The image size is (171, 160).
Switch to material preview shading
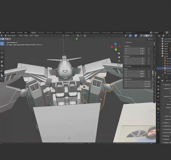coord(149,36)
